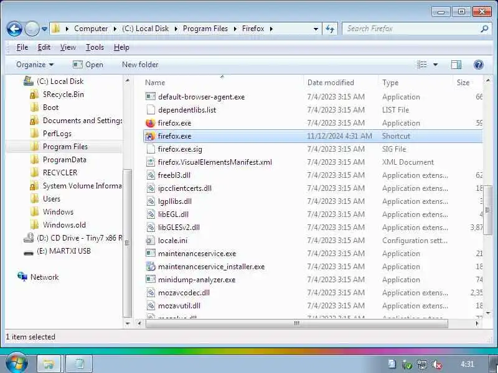This screenshot has height=373, width=498.
Task: Click the (E:) MARTXI USB drive icon
Action: (x=29, y=252)
